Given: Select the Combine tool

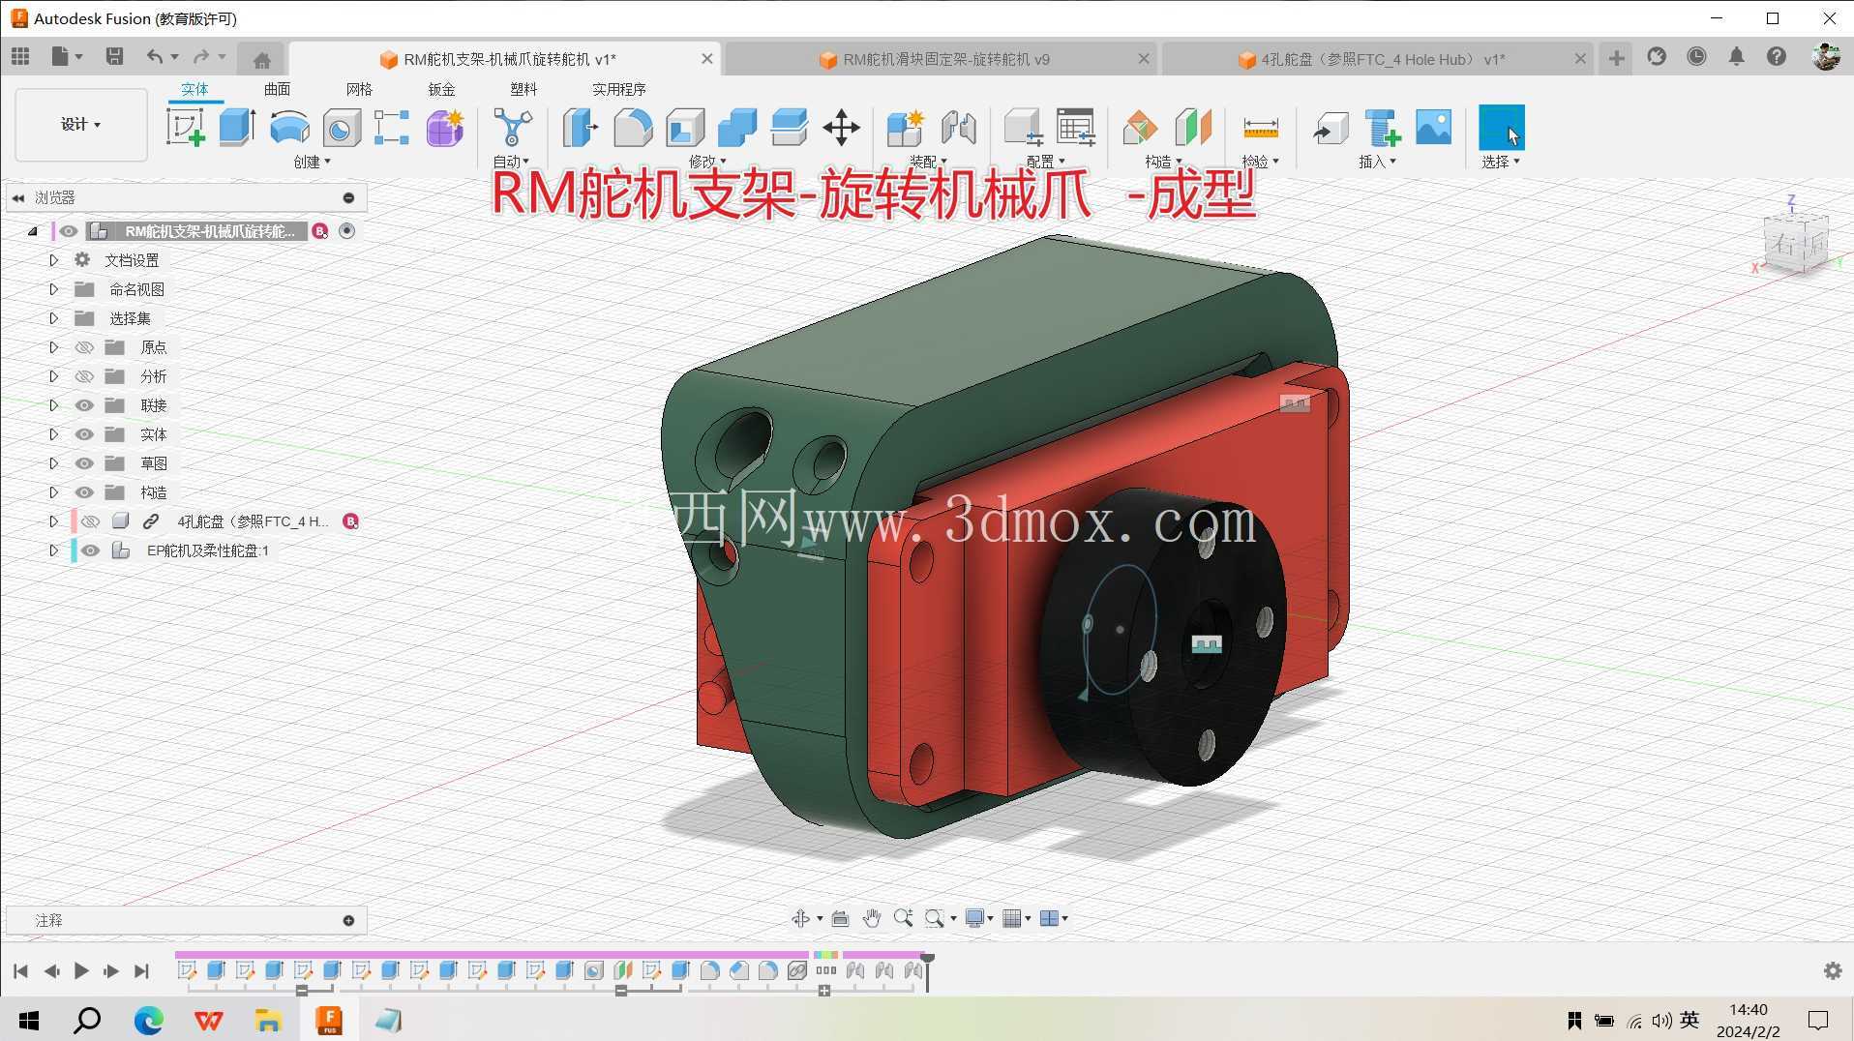Looking at the screenshot, I should pos(737,127).
